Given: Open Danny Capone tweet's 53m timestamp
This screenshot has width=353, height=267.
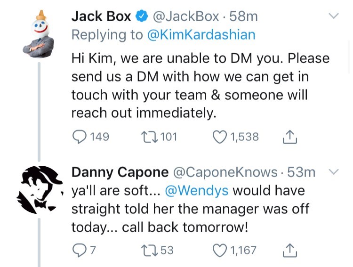Looking at the screenshot, I should click(x=301, y=172).
